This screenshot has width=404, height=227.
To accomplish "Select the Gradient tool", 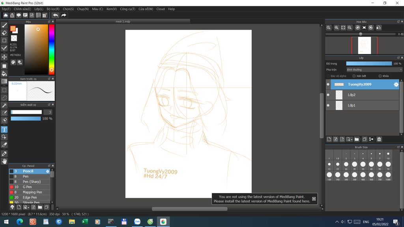I will (x=4, y=81).
